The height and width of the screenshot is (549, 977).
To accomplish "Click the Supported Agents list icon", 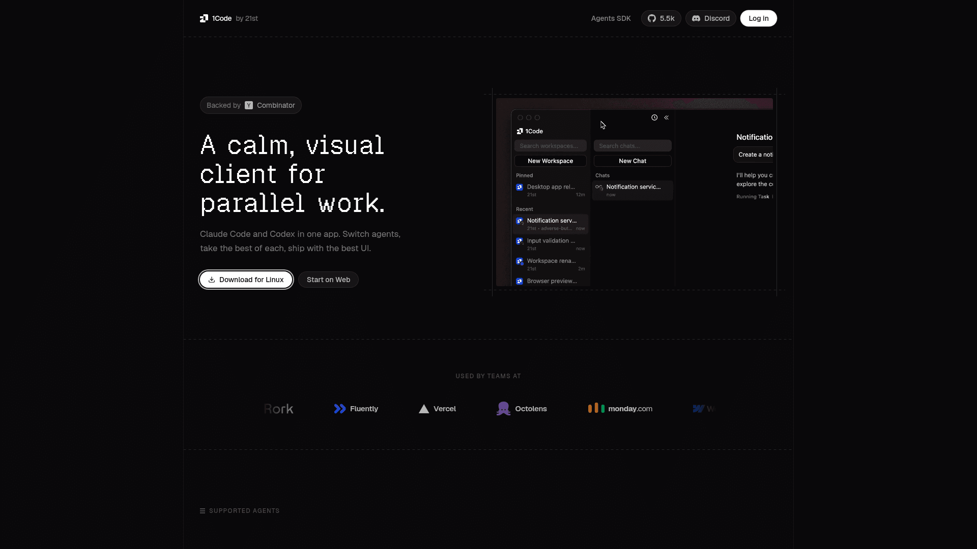I will [x=203, y=511].
